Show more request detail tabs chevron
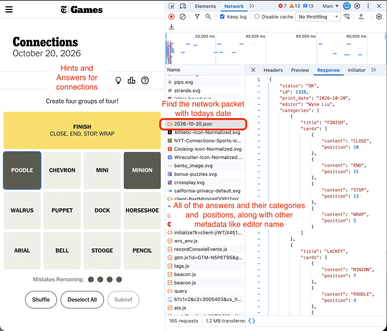The height and width of the screenshot is (331, 387). tap(374, 70)
